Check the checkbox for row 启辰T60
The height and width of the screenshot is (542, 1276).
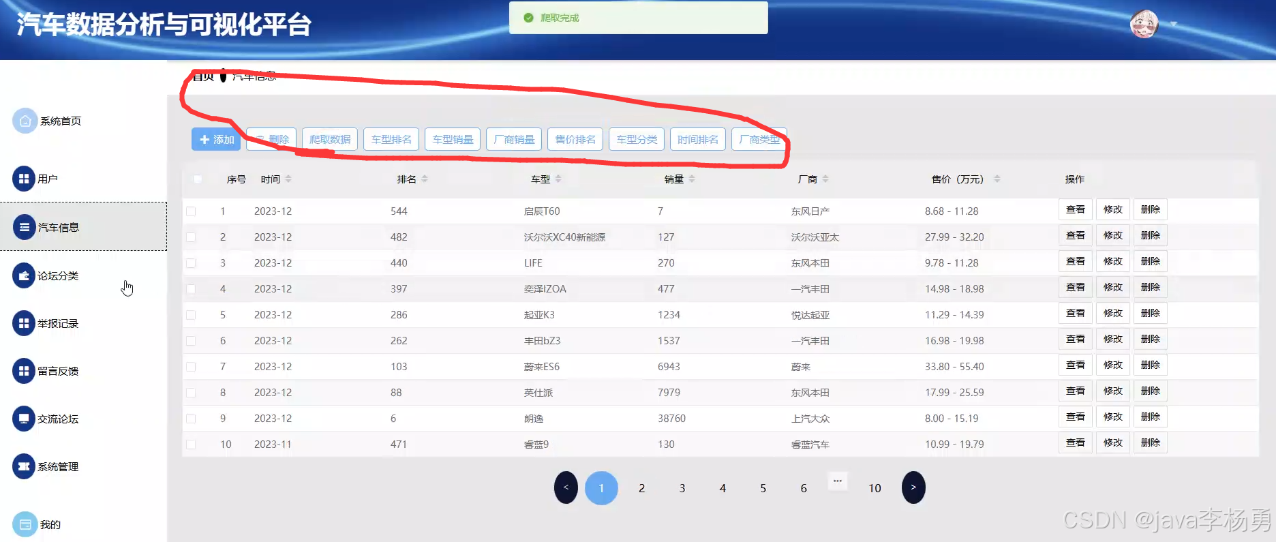(x=191, y=211)
